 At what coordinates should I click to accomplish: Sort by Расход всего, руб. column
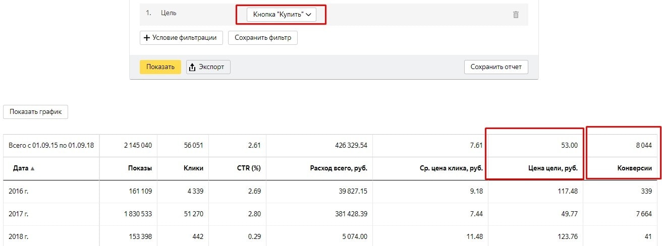click(x=339, y=168)
